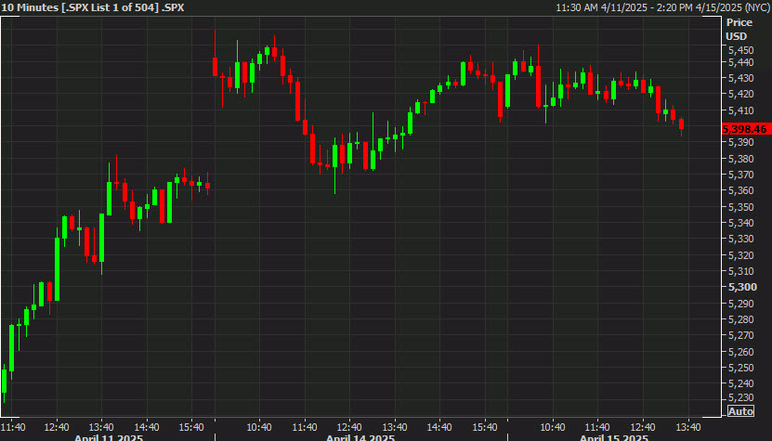Screen dimensions: 772x441
Task: Click the 5,410 price axis label
Action: 741,110
